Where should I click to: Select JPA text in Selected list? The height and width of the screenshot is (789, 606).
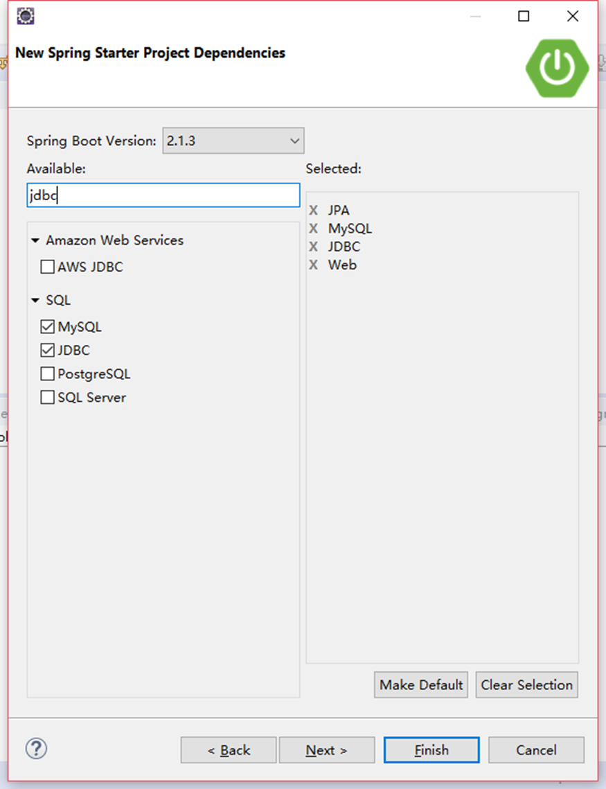(x=339, y=211)
